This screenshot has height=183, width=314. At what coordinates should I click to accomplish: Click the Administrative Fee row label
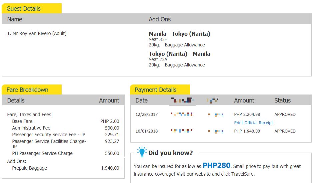coord(31,128)
